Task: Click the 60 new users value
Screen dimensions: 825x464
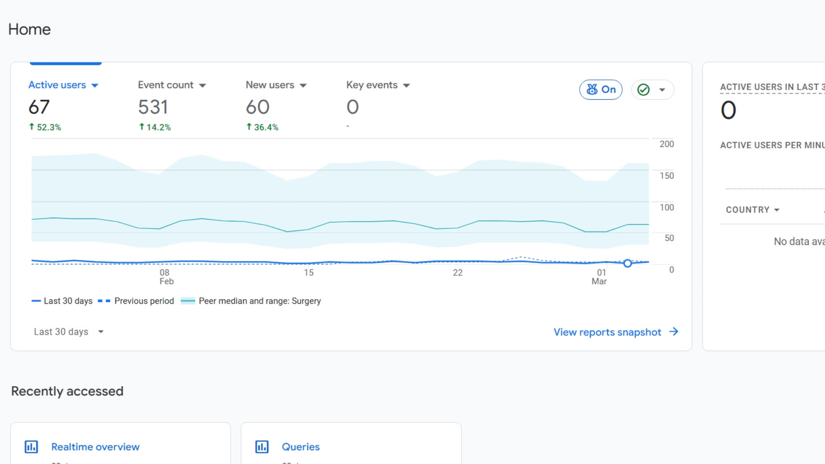Action: [x=258, y=107]
